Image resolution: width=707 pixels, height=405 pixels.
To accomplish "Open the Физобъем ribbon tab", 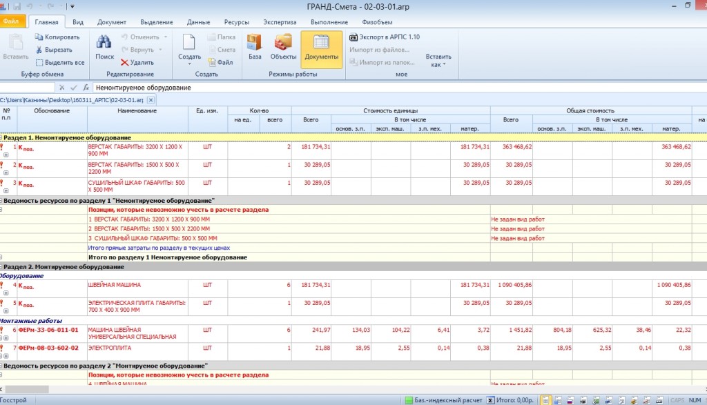I will [x=377, y=22].
